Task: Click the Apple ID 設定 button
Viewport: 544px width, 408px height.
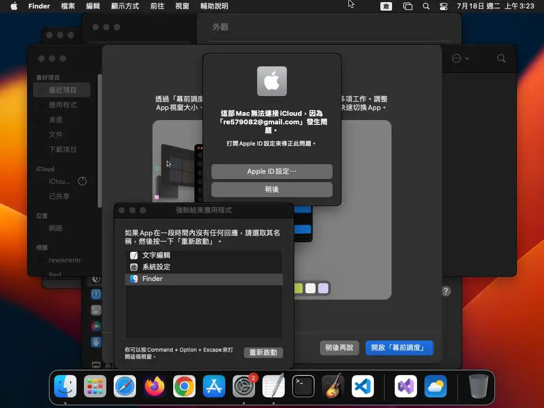Action: click(272, 172)
